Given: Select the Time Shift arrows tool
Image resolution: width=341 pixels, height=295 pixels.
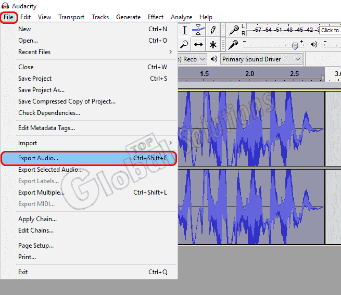Looking at the screenshot, I should (198, 45).
